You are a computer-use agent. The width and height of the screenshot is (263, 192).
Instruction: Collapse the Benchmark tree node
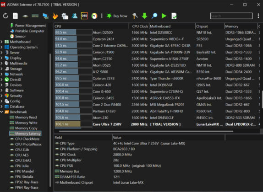pos(1,112)
